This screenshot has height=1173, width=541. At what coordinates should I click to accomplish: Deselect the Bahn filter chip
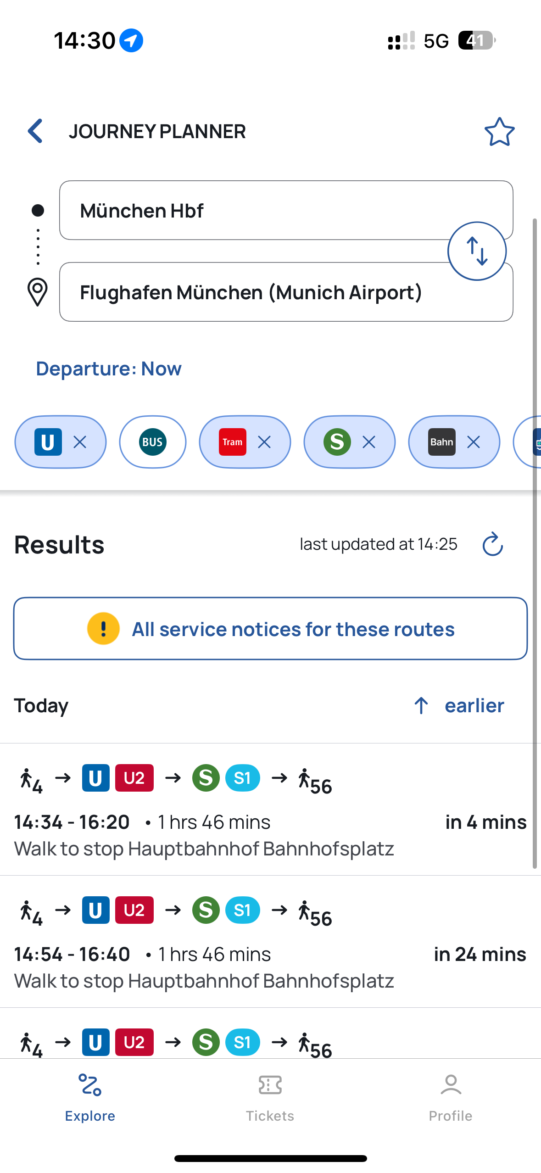(454, 442)
